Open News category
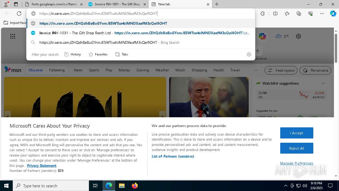339x191 pixels. (78, 70)
